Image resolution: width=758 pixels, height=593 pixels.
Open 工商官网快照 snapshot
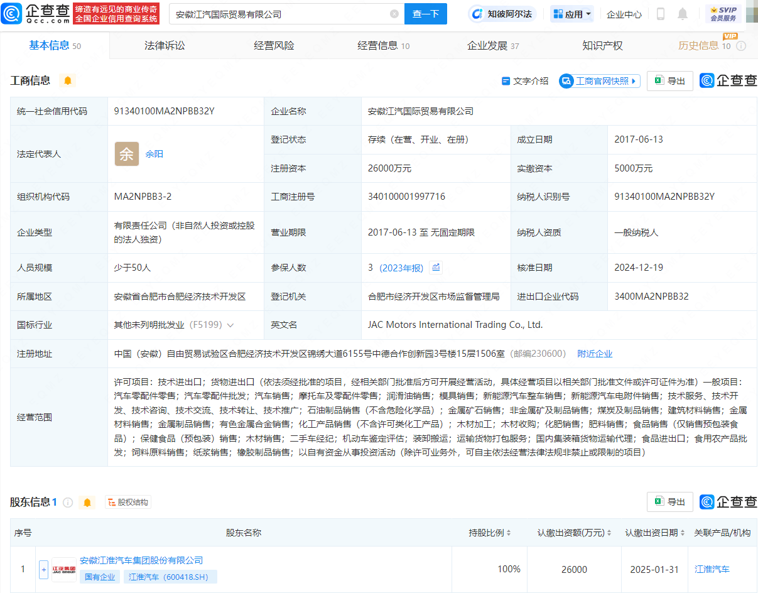[x=599, y=81]
